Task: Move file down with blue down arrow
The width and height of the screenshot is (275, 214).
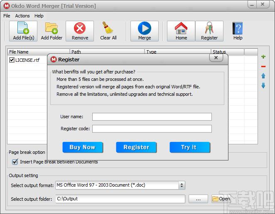Action: [x=263, y=85]
